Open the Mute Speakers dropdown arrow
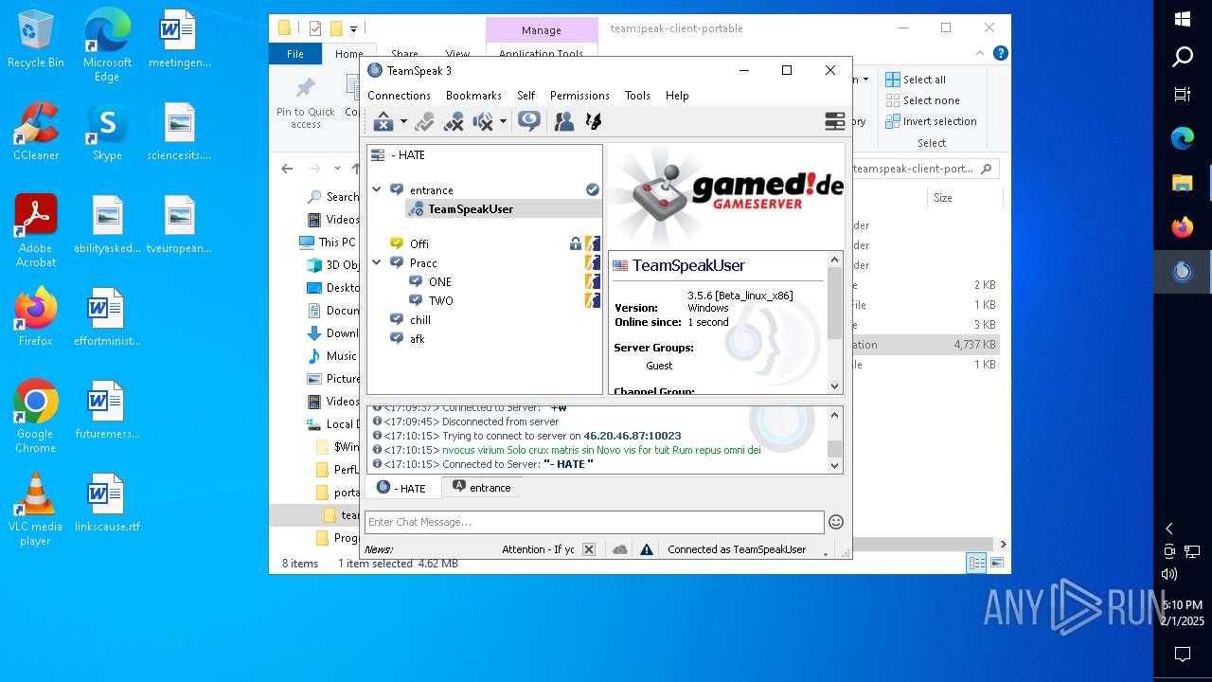The height and width of the screenshot is (682, 1212). coord(503,121)
